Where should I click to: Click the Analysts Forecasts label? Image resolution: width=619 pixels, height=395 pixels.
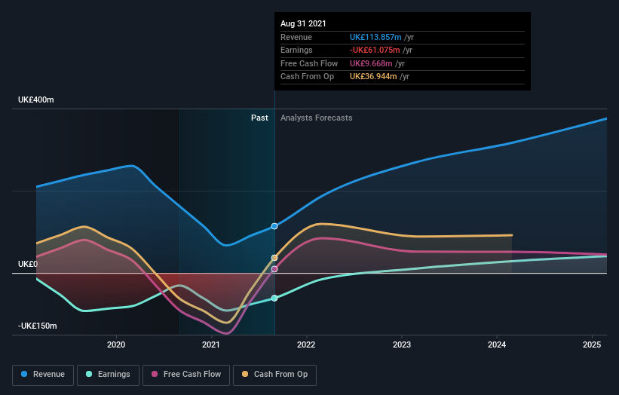(x=316, y=118)
